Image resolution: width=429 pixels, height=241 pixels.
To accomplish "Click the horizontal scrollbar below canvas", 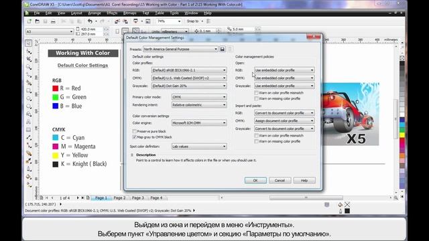I will click(x=306, y=197).
